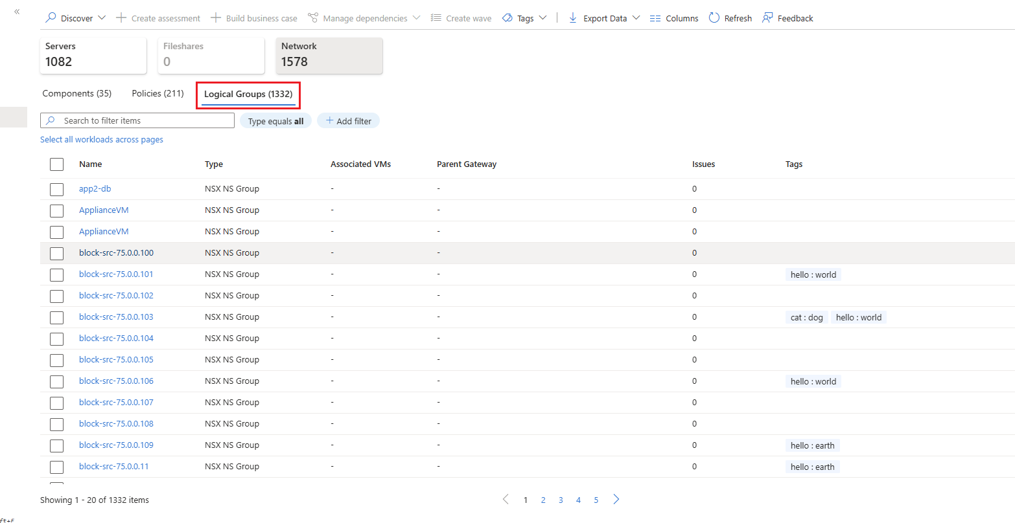This screenshot has height=523, width=1015.
Task: Click the Tags icon in toolbar
Action: [x=507, y=18]
